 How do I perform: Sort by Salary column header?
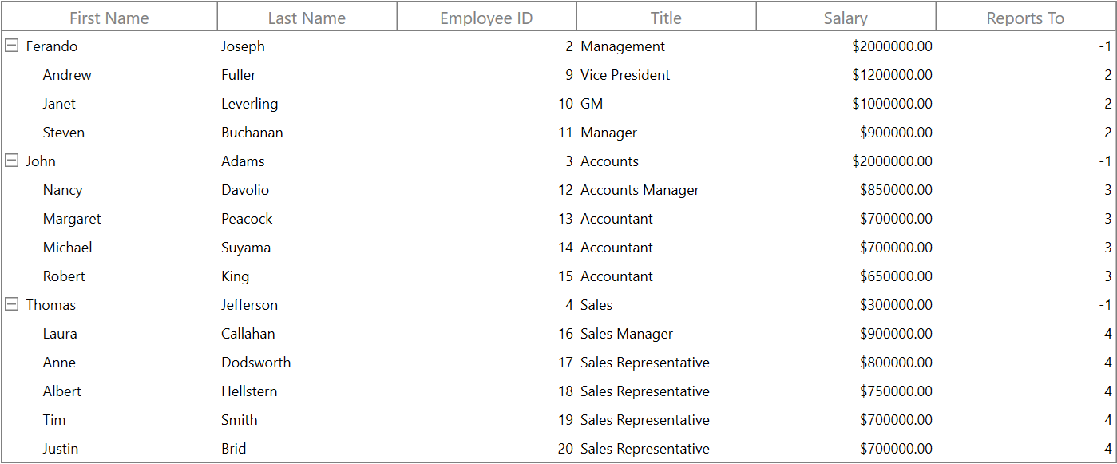[x=846, y=18]
